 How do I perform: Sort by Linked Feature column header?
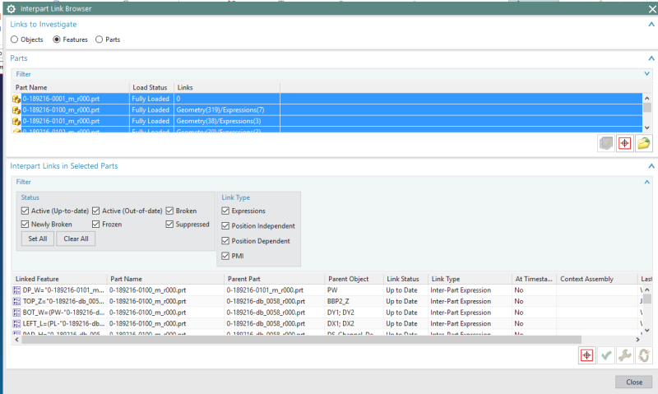coord(59,279)
